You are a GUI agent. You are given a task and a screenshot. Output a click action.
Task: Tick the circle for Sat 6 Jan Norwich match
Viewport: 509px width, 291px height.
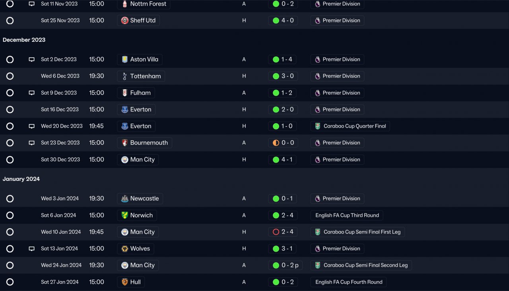click(10, 215)
